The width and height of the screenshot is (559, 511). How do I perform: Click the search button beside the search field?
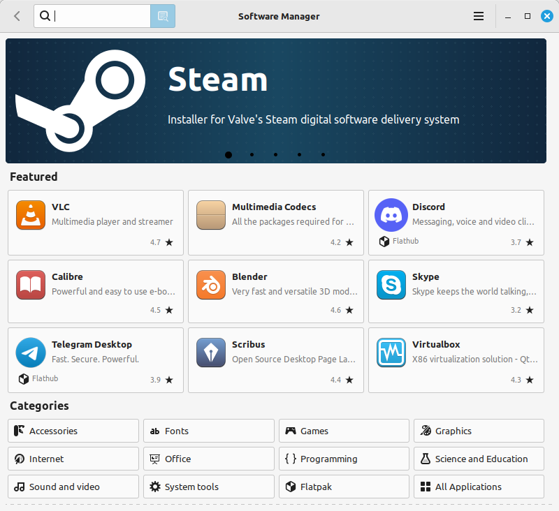tap(163, 15)
